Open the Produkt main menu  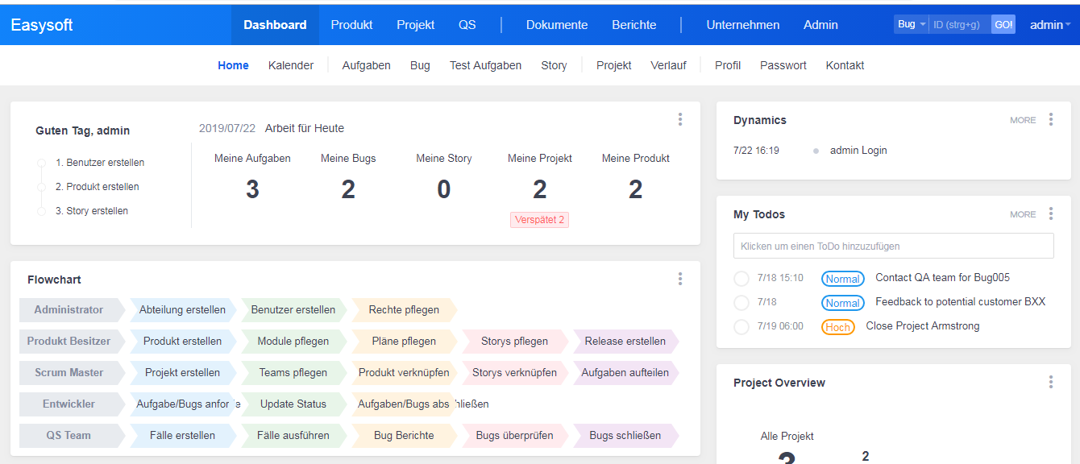click(x=351, y=24)
